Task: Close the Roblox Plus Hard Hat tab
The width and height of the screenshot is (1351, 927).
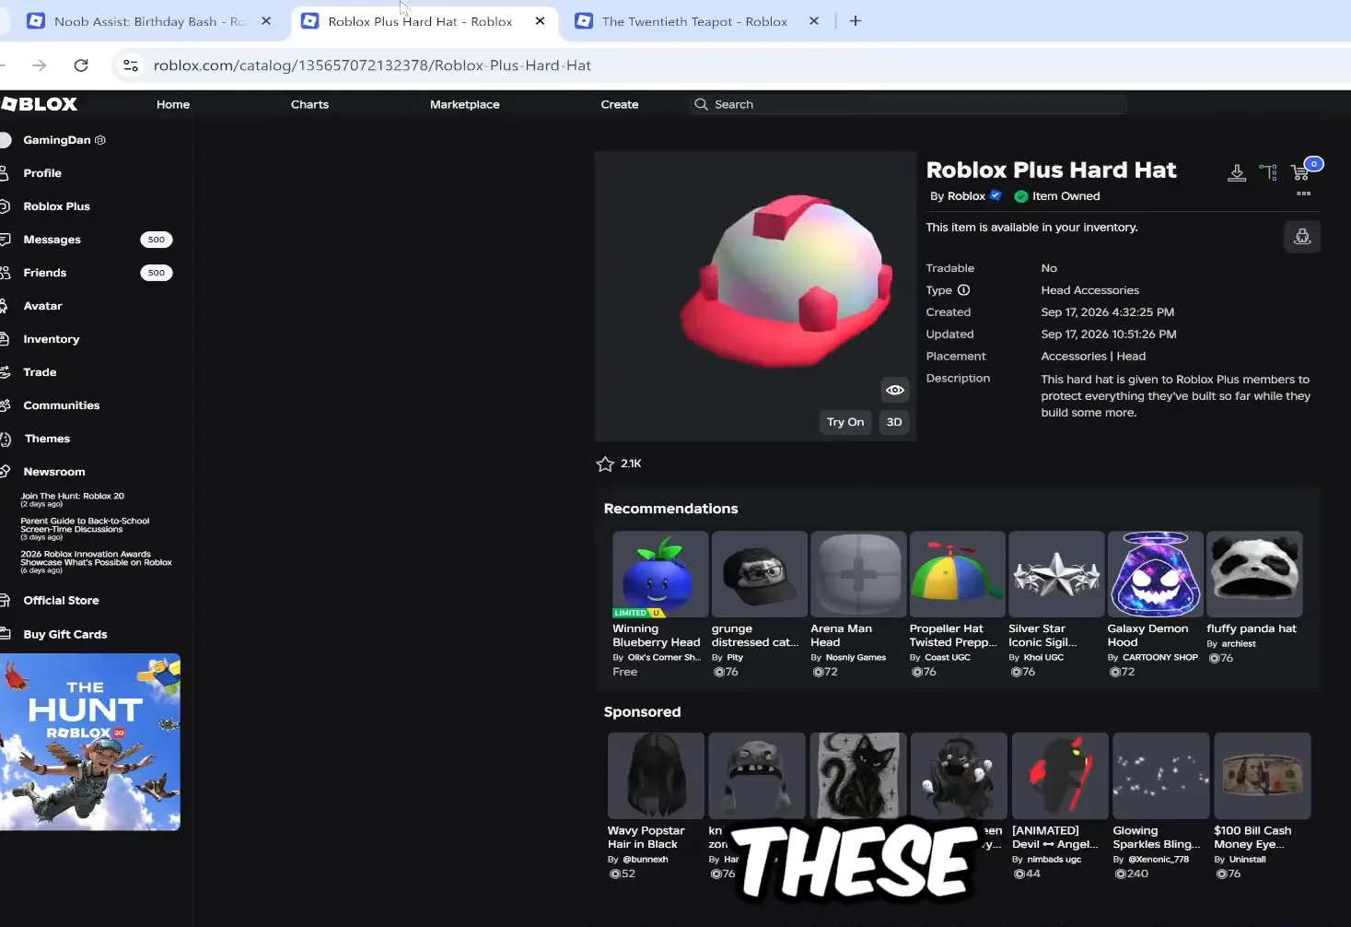Action: [x=540, y=21]
